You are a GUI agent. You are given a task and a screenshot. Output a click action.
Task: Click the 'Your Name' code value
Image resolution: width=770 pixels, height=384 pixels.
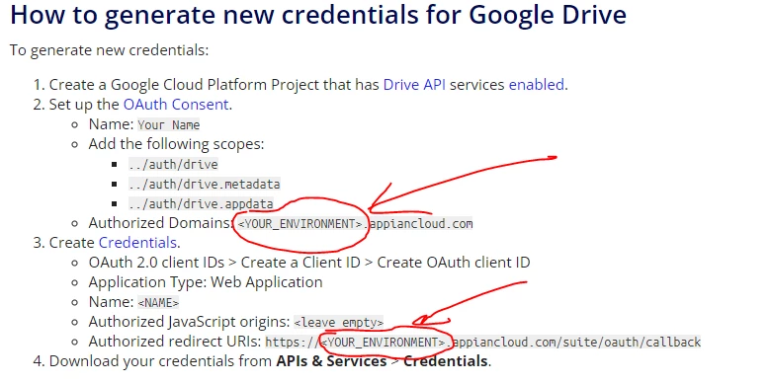tap(168, 125)
